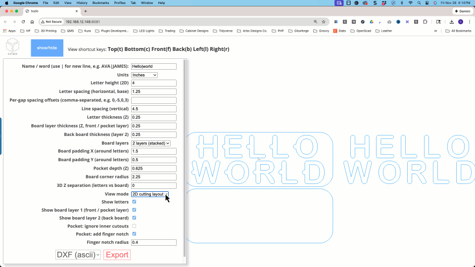Uncheck the Show letters checkbox

click(x=134, y=202)
